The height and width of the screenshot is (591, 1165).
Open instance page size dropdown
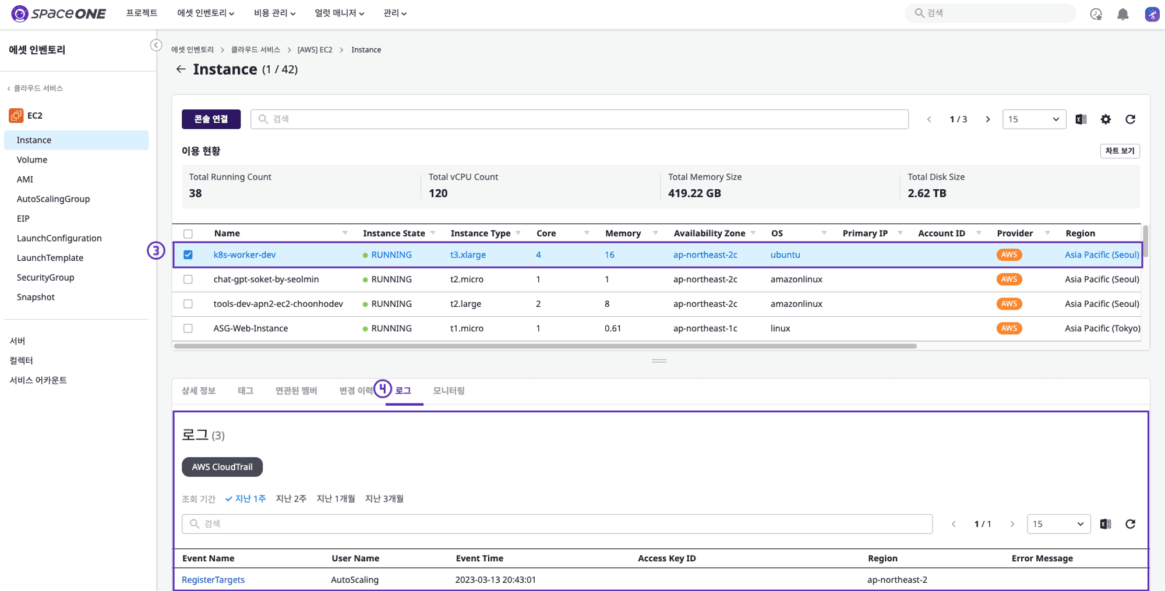(1034, 119)
